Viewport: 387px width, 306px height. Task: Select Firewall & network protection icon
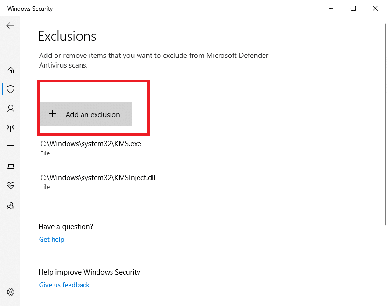tap(10, 128)
